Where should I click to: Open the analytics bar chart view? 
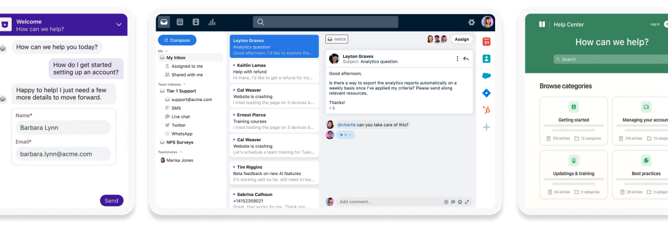212,22
